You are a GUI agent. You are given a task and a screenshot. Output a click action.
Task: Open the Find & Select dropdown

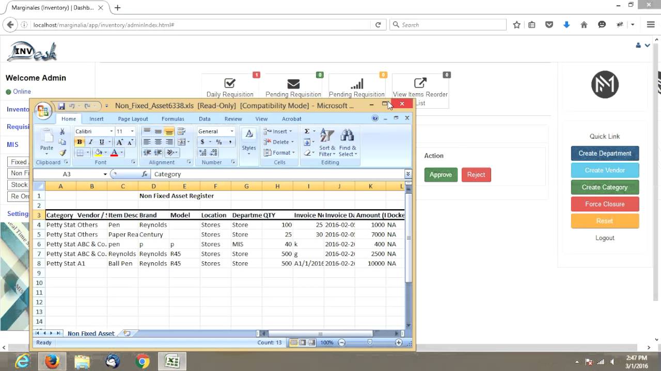pos(348,142)
